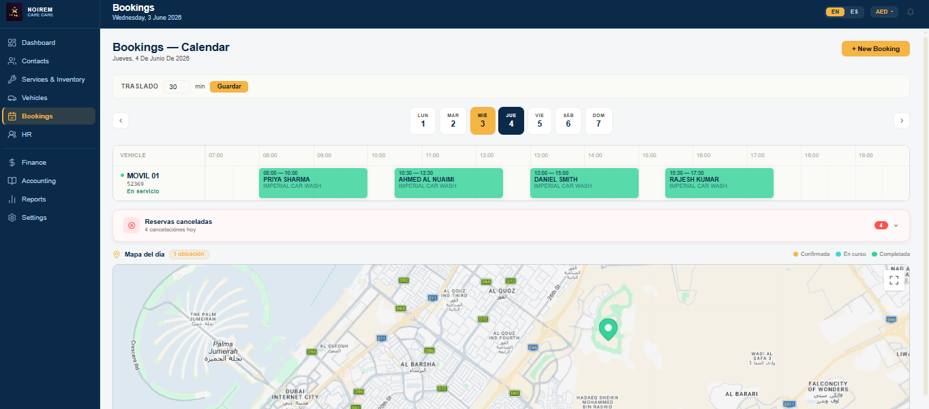
Task: Select JUE 4 day tab
Action: (x=511, y=120)
